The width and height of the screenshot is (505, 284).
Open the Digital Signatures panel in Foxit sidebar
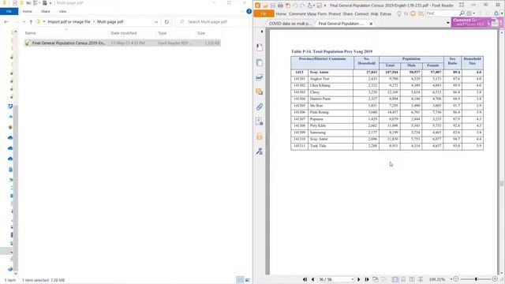point(260,151)
